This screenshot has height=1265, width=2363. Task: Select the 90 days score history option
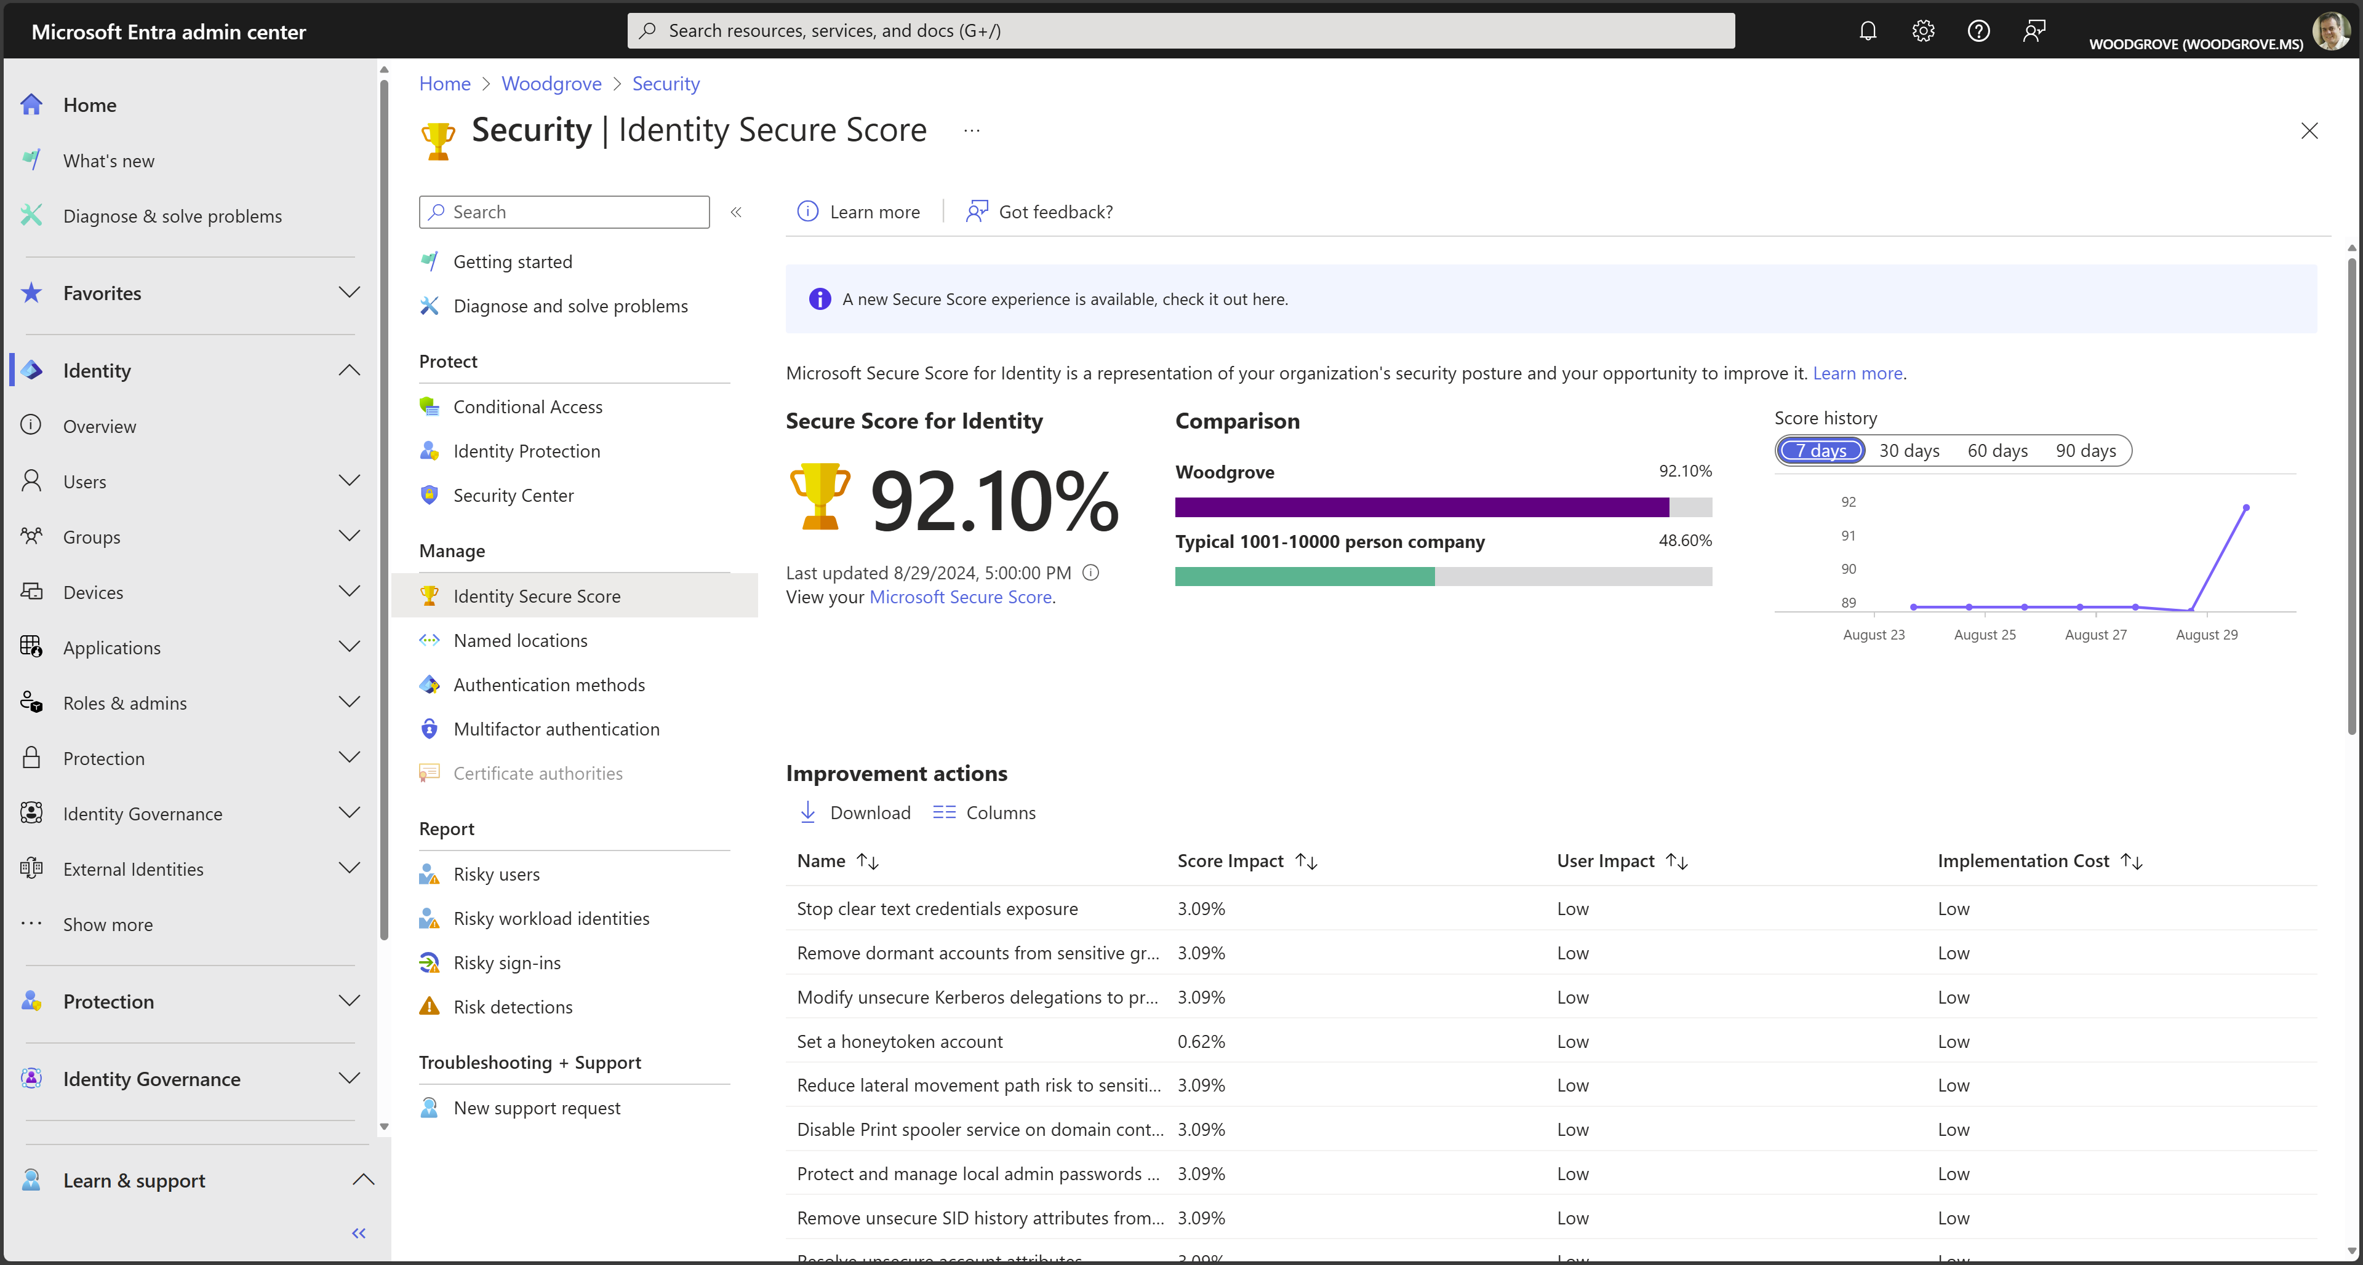[x=2085, y=450]
